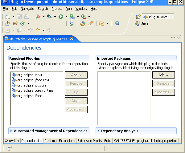Viewport: 185px width, 153px height.
Task: Click the Up button
Action: coord(76,92)
